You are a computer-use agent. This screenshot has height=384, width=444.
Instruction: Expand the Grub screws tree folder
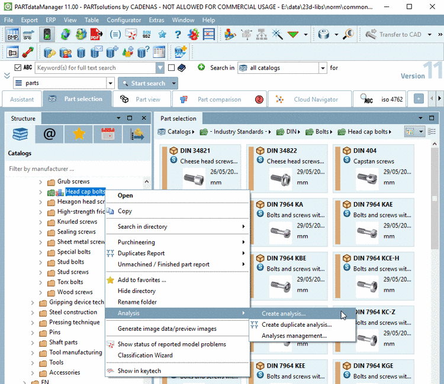point(40,182)
